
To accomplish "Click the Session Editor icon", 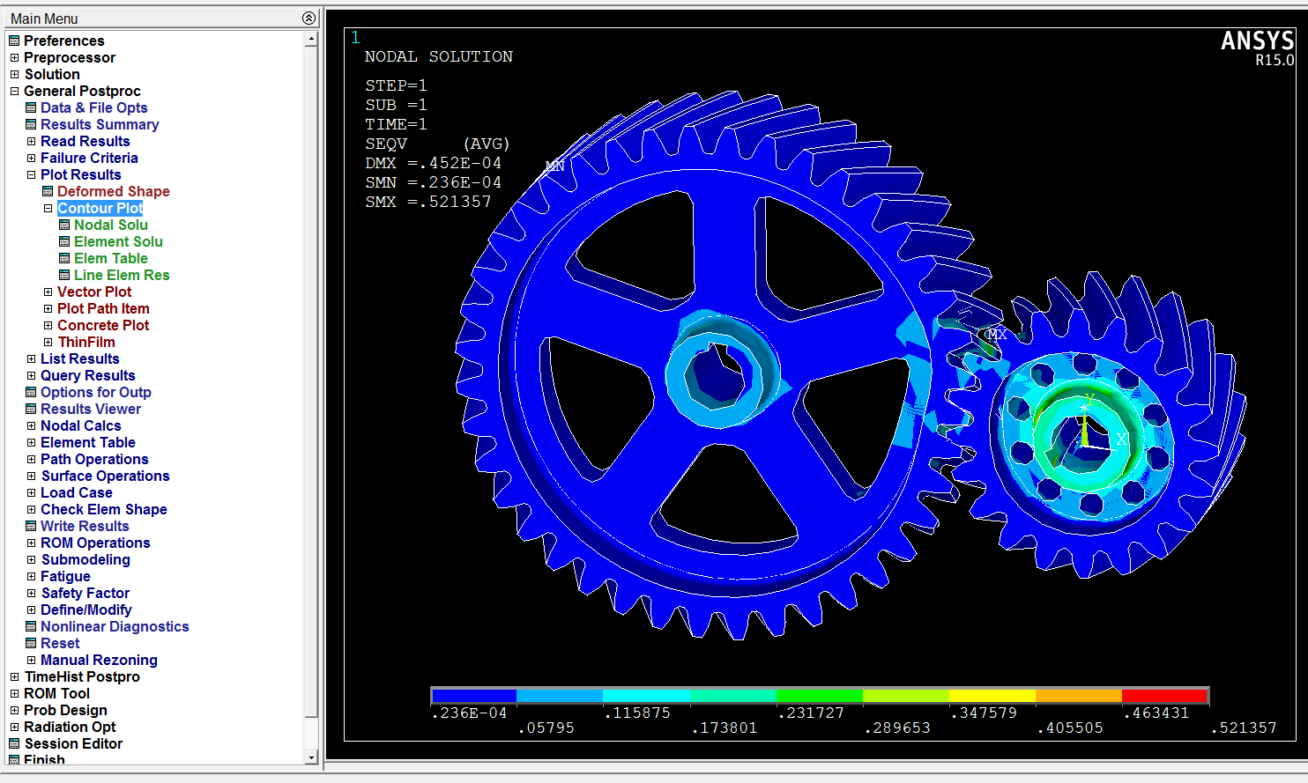I will pyautogui.click(x=14, y=743).
